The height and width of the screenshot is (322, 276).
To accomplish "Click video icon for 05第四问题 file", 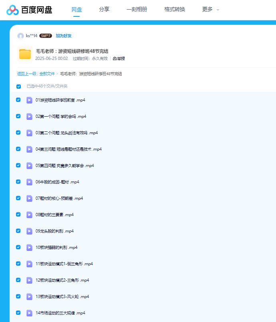I will 29,165.
